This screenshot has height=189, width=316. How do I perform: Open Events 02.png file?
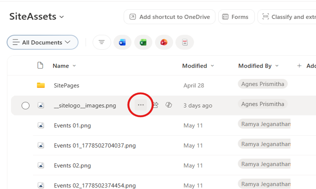coord(72,166)
